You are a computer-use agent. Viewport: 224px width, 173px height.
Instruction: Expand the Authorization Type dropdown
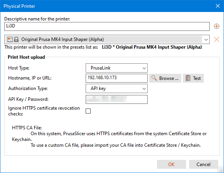[117, 88]
